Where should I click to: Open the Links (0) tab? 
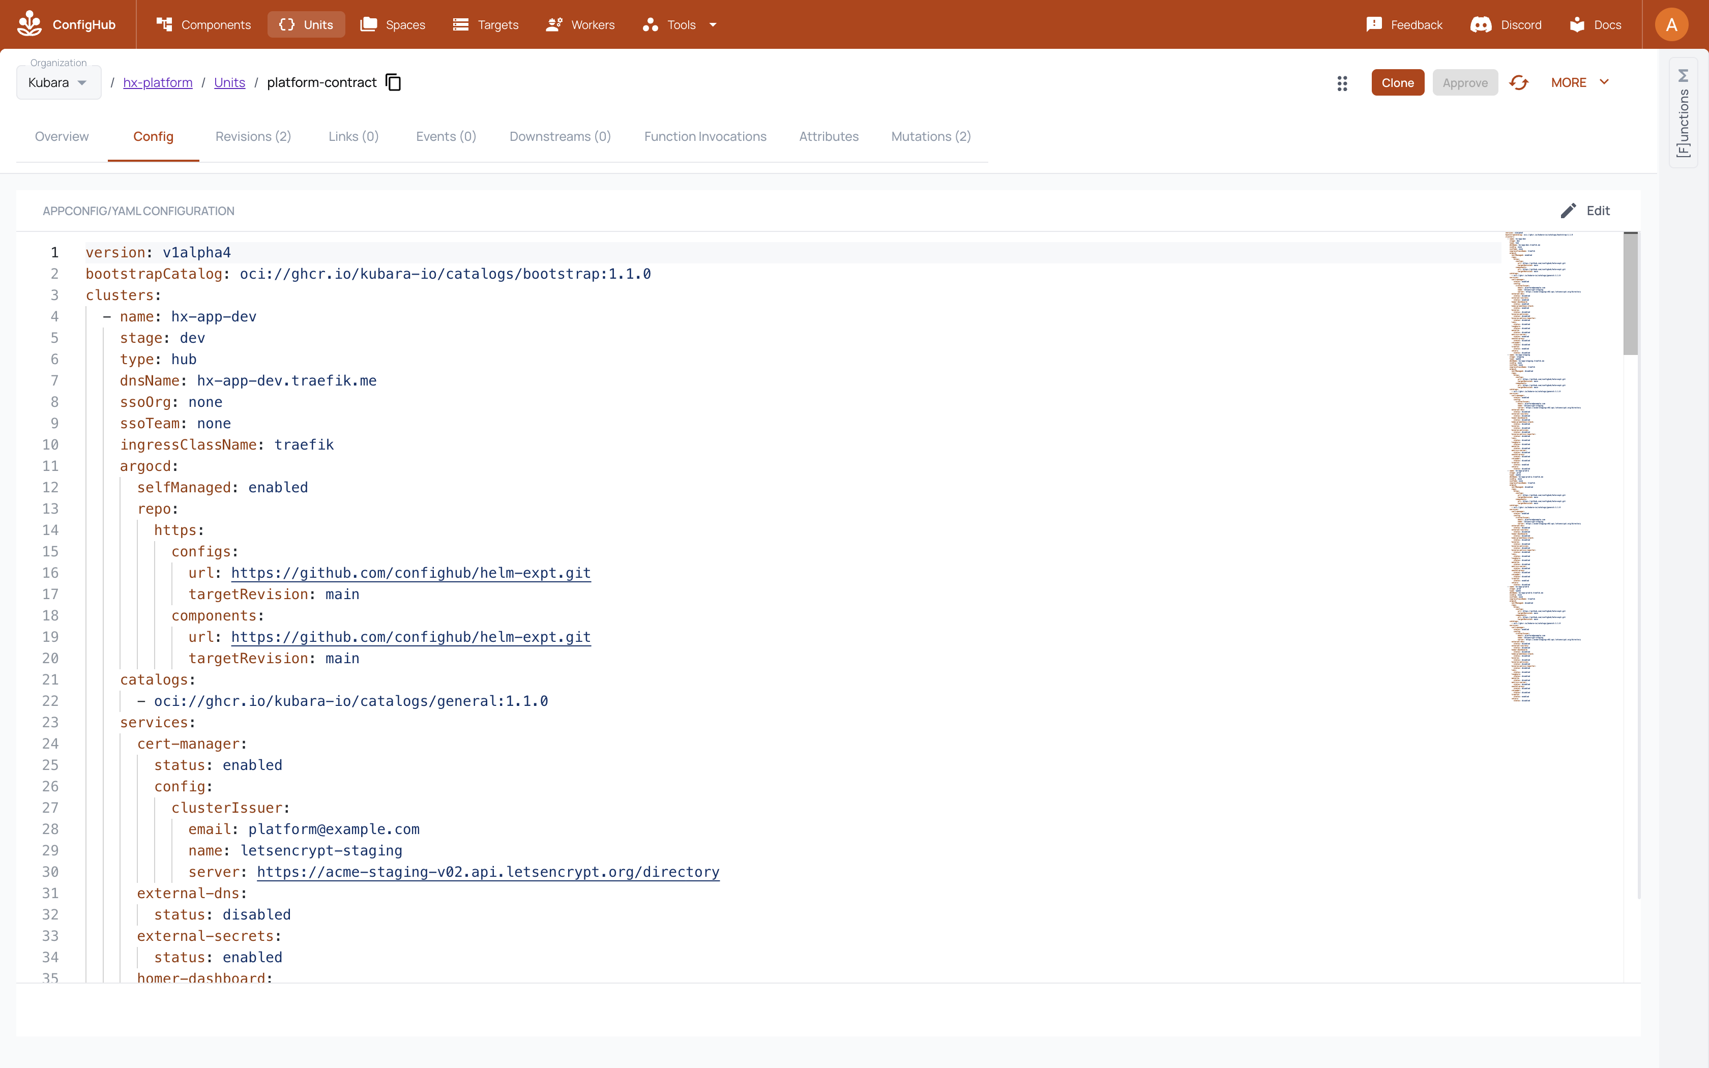click(353, 136)
